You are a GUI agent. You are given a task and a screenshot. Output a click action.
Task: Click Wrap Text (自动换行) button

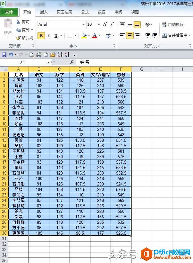tap(172, 25)
